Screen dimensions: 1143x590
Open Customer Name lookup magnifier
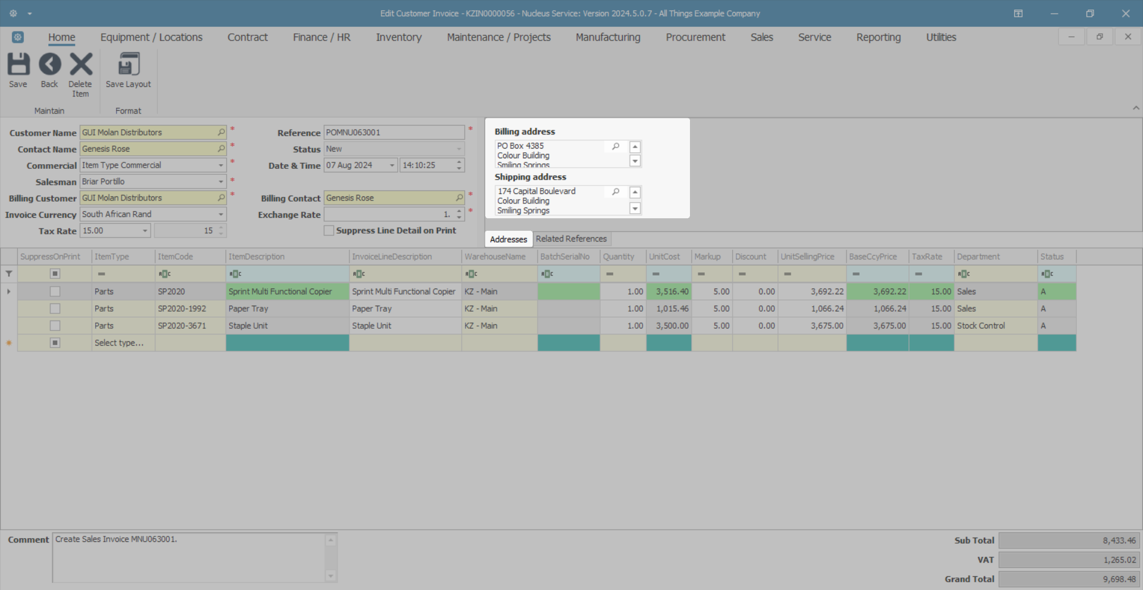221,132
